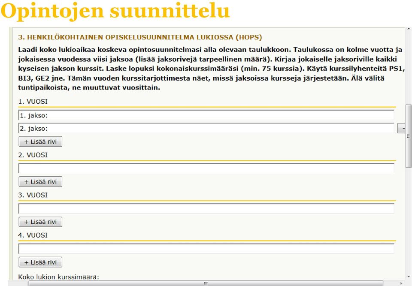Click the '2. VUOSI' label
Viewport: 412px width, 286px height.
click(x=33, y=155)
